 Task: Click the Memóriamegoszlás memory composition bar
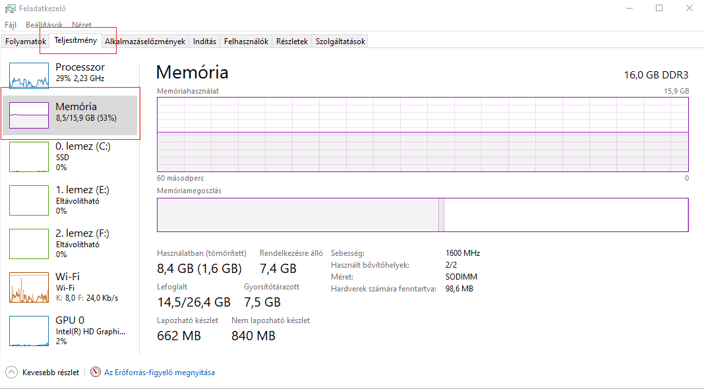422,215
